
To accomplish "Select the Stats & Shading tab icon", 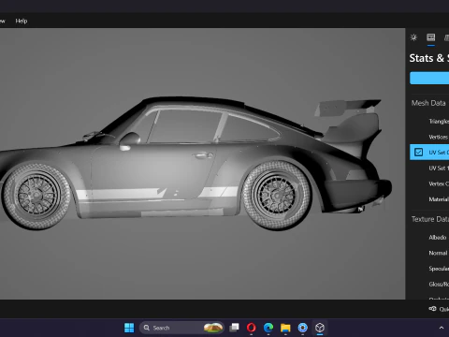I will pos(431,37).
